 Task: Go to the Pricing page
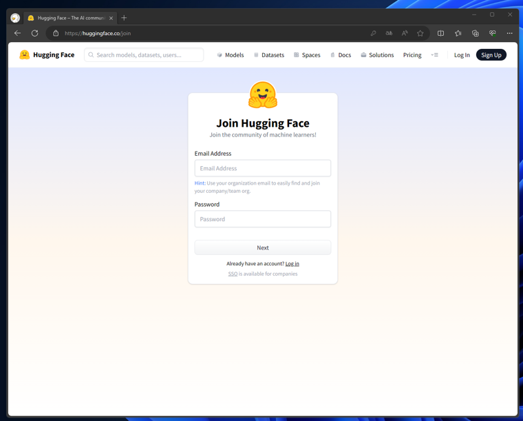pyautogui.click(x=412, y=54)
